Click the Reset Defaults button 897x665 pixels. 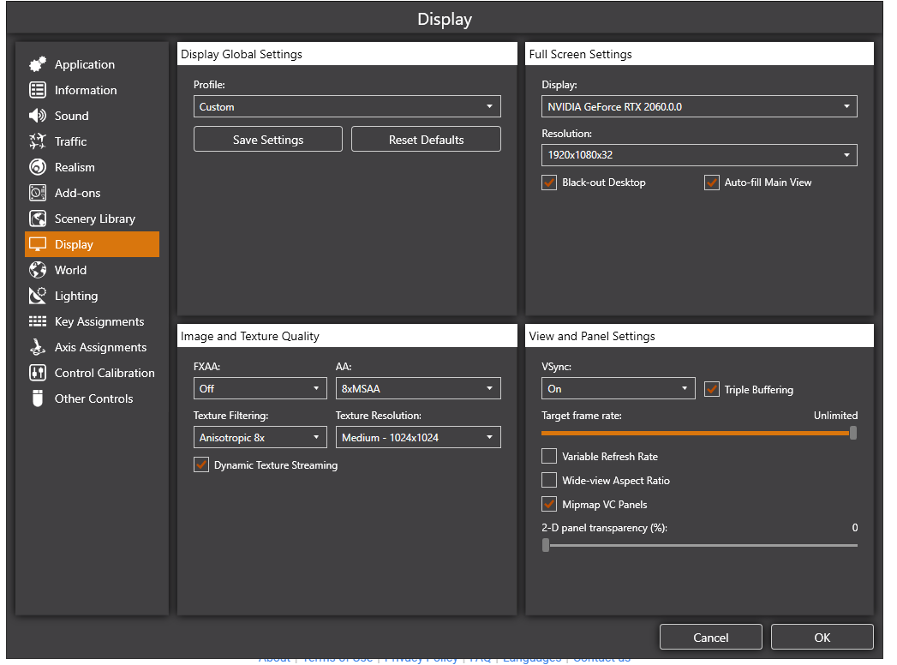click(426, 139)
